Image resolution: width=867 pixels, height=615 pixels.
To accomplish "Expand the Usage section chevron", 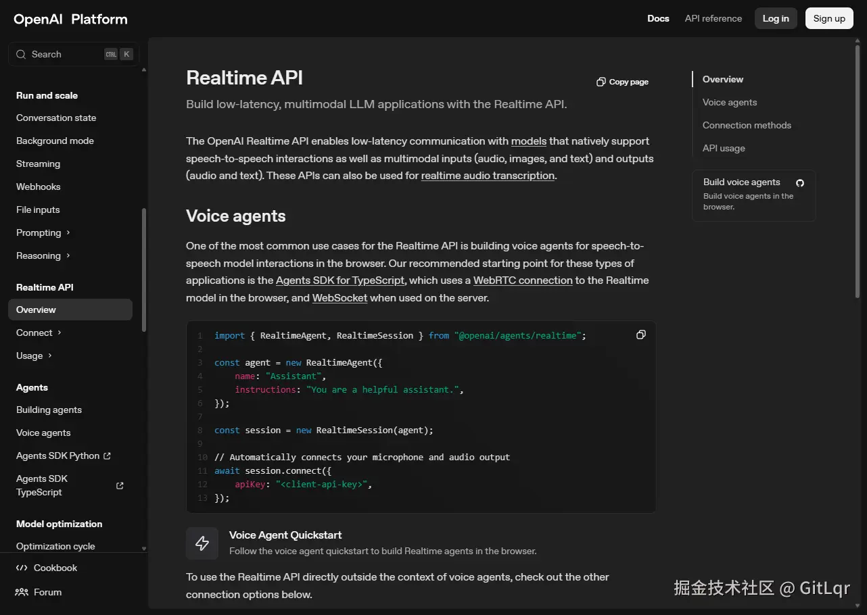I will click(50, 355).
